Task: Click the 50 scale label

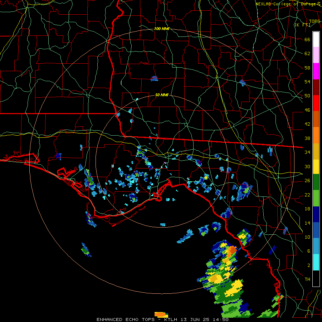Action: coord(307,96)
